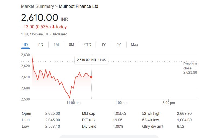Click the 52-wk high value
The image size is (210, 138).
pyautogui.click(x=184, y=113)
